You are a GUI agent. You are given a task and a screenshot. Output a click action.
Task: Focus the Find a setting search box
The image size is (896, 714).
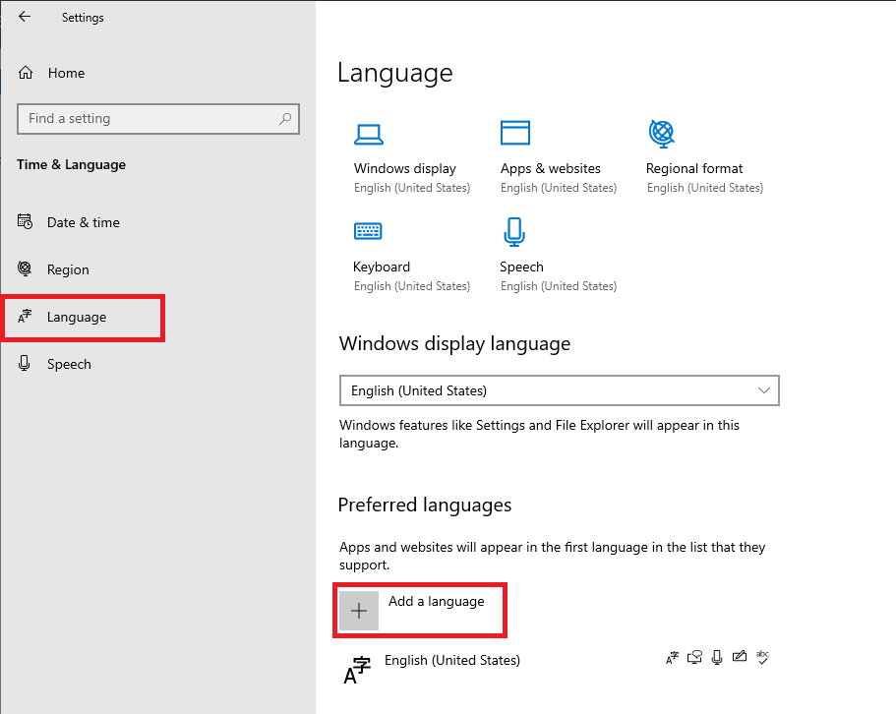pos(158,119)
